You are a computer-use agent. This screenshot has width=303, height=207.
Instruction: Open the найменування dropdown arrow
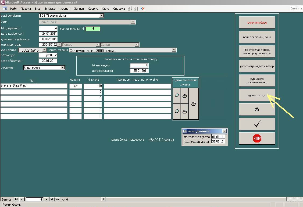pyautogui.click(x=174, y=50)
